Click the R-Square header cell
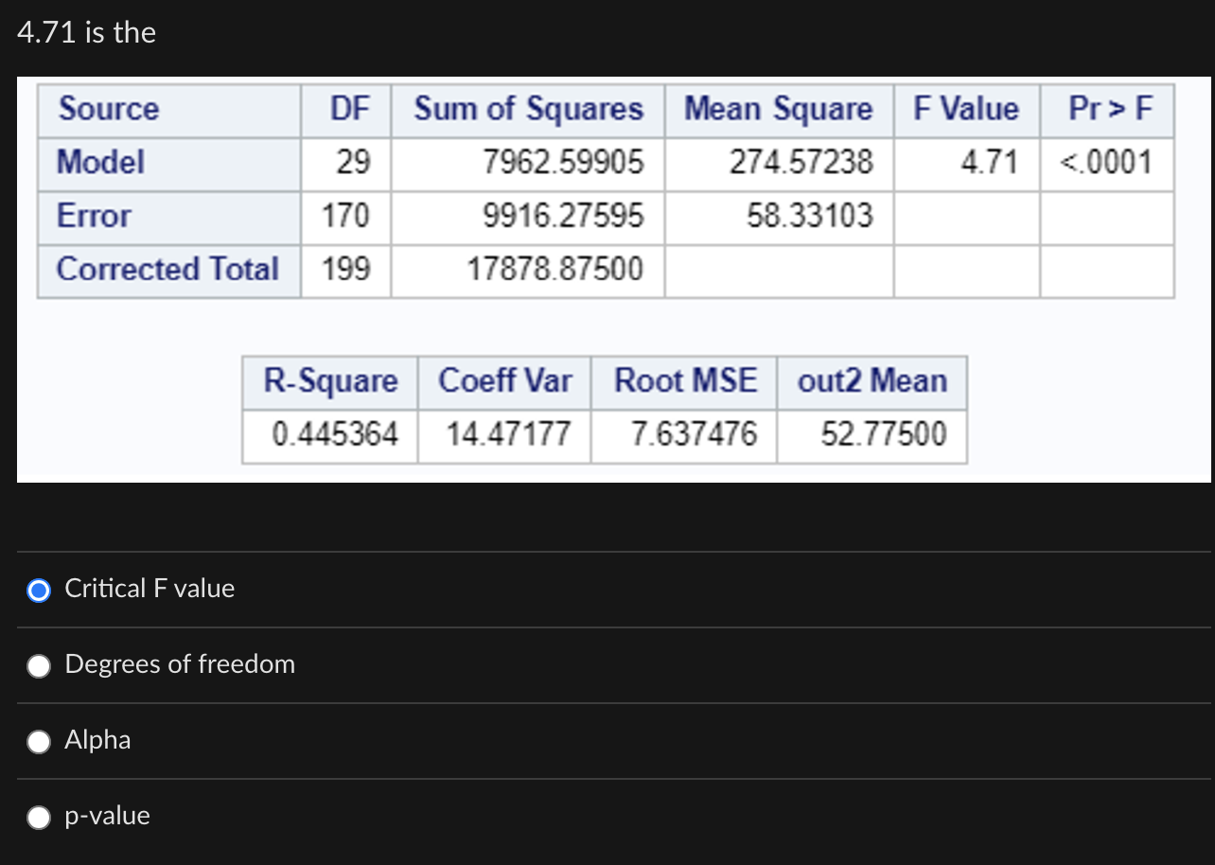Viewport: 1215px width, 865px height. click(x=329, y=381)
